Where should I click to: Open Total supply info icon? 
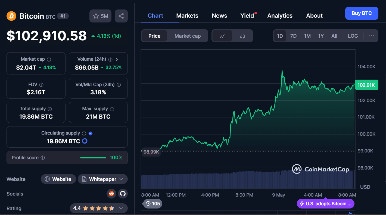pos(50,109)
